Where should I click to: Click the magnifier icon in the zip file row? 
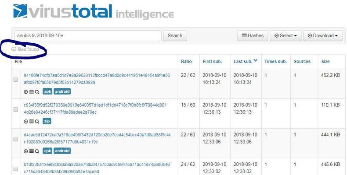[x=37, y=122]
